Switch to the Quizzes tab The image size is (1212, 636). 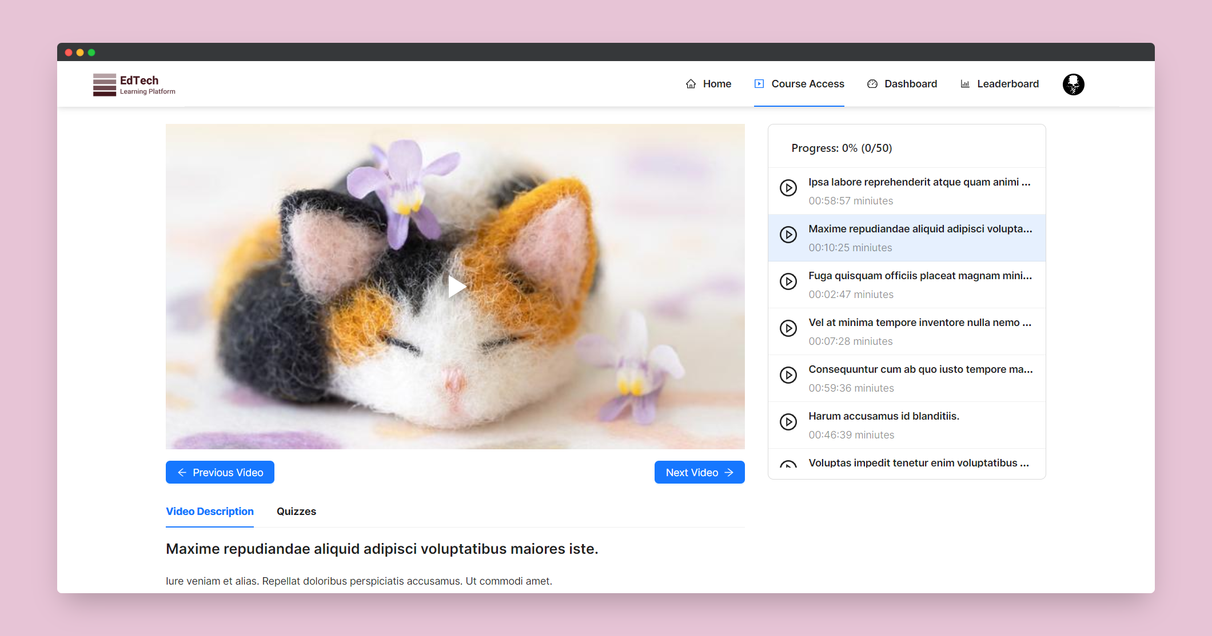(x=296, y=512)
